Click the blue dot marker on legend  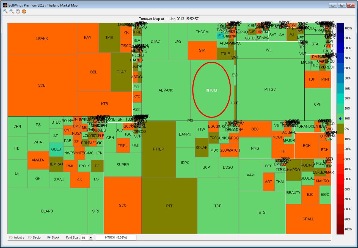coord(340,118)
